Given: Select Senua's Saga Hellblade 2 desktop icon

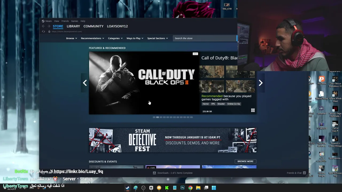Looking at the screenshot, I should click(335, 112).
